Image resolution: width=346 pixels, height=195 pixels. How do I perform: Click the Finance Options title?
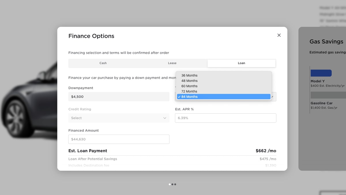pyautogui.click(x=91, y=36)
